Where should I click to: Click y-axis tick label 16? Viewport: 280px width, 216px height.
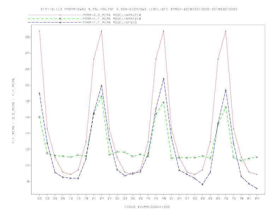click(x=27, y=117)
